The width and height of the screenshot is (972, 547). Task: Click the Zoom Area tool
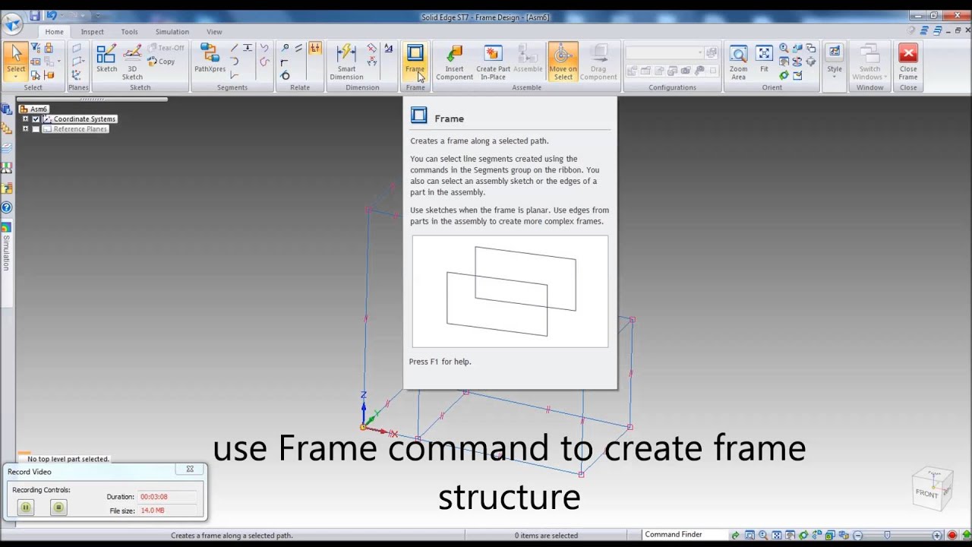738,62
